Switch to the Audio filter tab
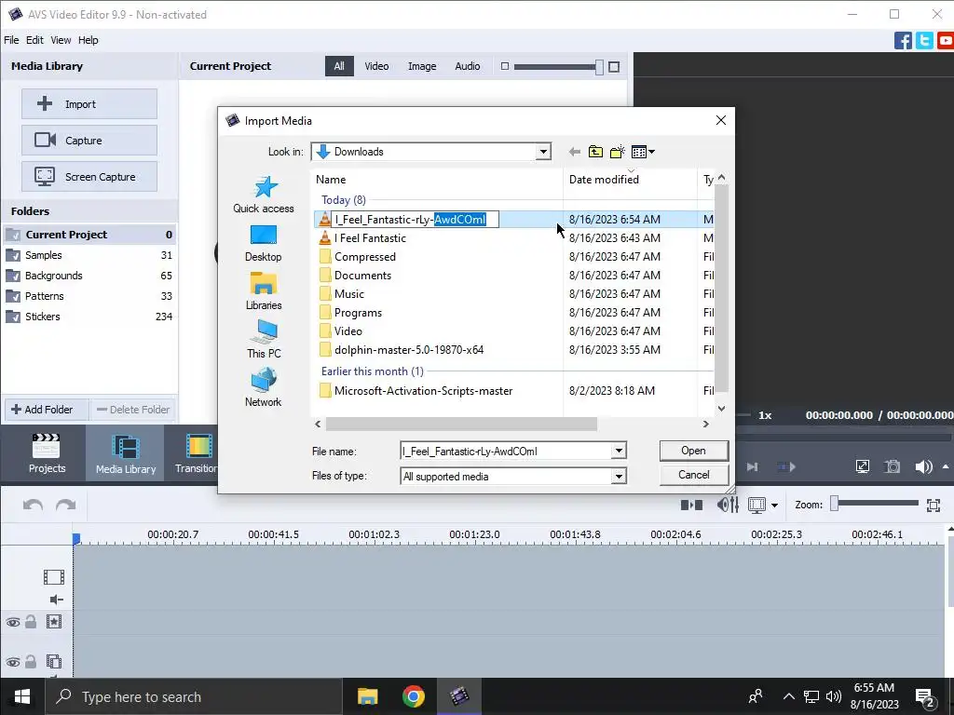This screenshot has height=715, width=954. click(x=468, y=66)
